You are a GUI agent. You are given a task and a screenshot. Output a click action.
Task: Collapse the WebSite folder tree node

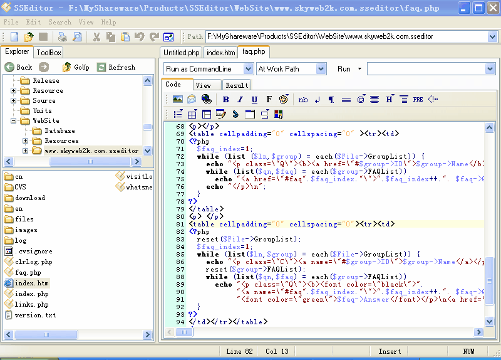[x=13, y=120]
